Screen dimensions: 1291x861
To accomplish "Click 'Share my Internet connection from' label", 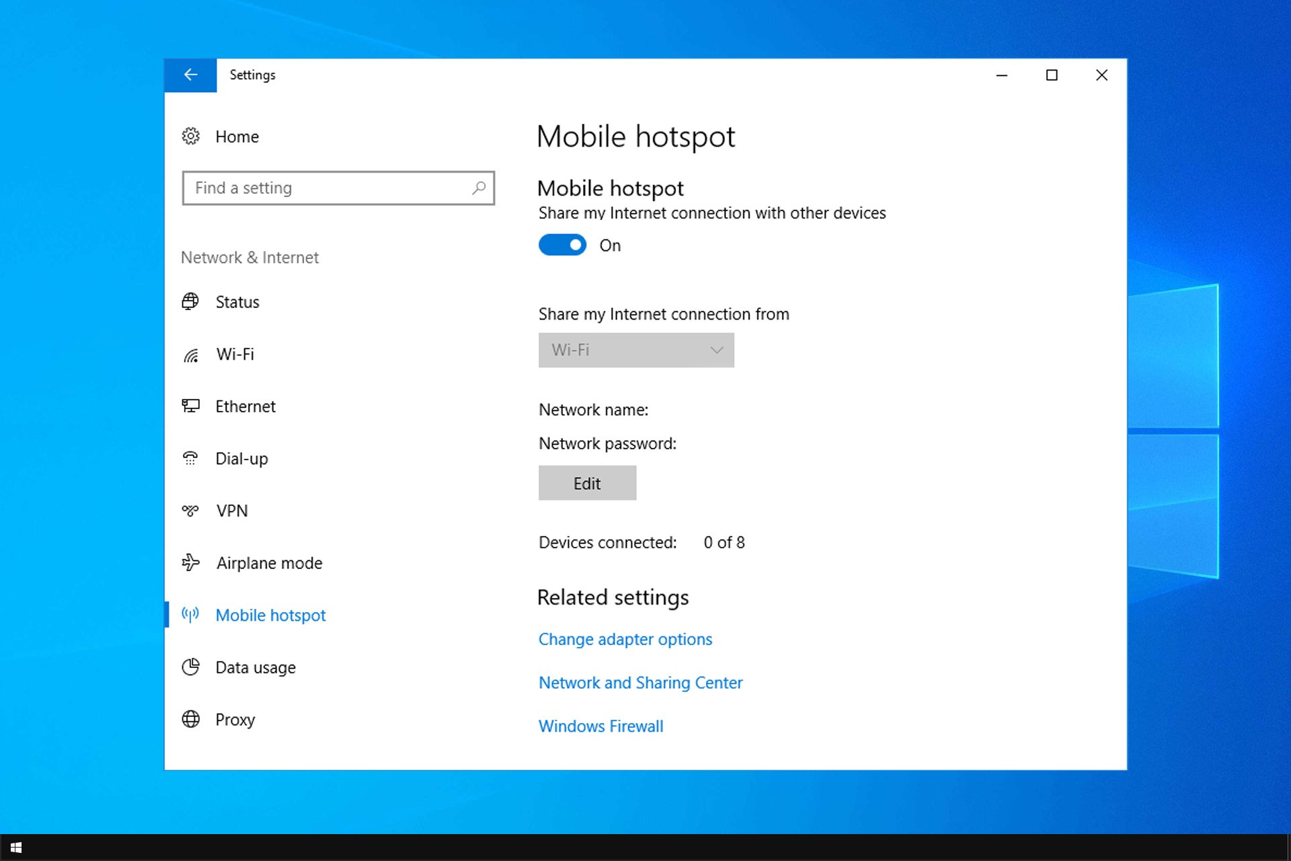I will (664, 314).
